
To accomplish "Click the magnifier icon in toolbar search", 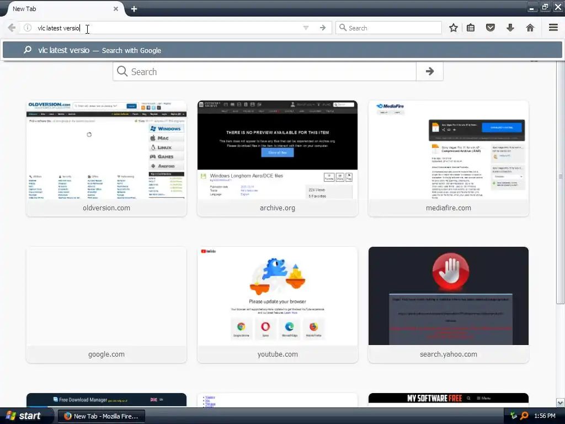I will click(343, 28).
